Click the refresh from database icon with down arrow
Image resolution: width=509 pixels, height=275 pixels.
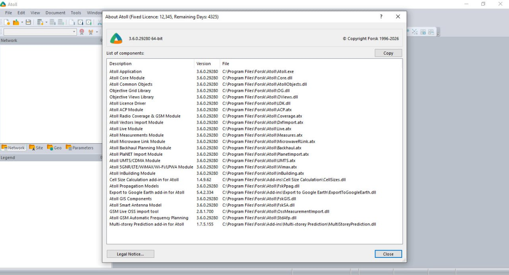[53, 22]
